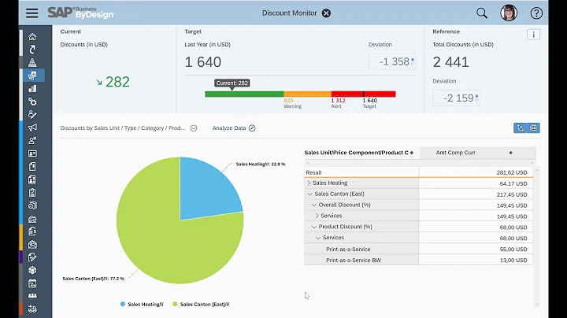567x318 pixels.
Task: Open the truck sidebar icon
Action: point(32,309)
